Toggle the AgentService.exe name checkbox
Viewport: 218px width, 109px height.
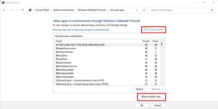[57, 48]
